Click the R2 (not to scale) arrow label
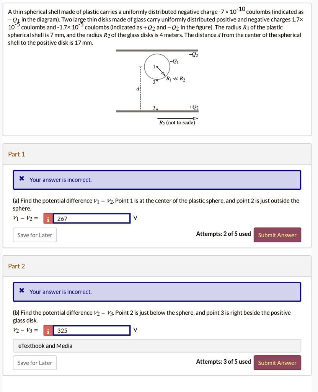The image size is (318, 392). coord(177,122)
